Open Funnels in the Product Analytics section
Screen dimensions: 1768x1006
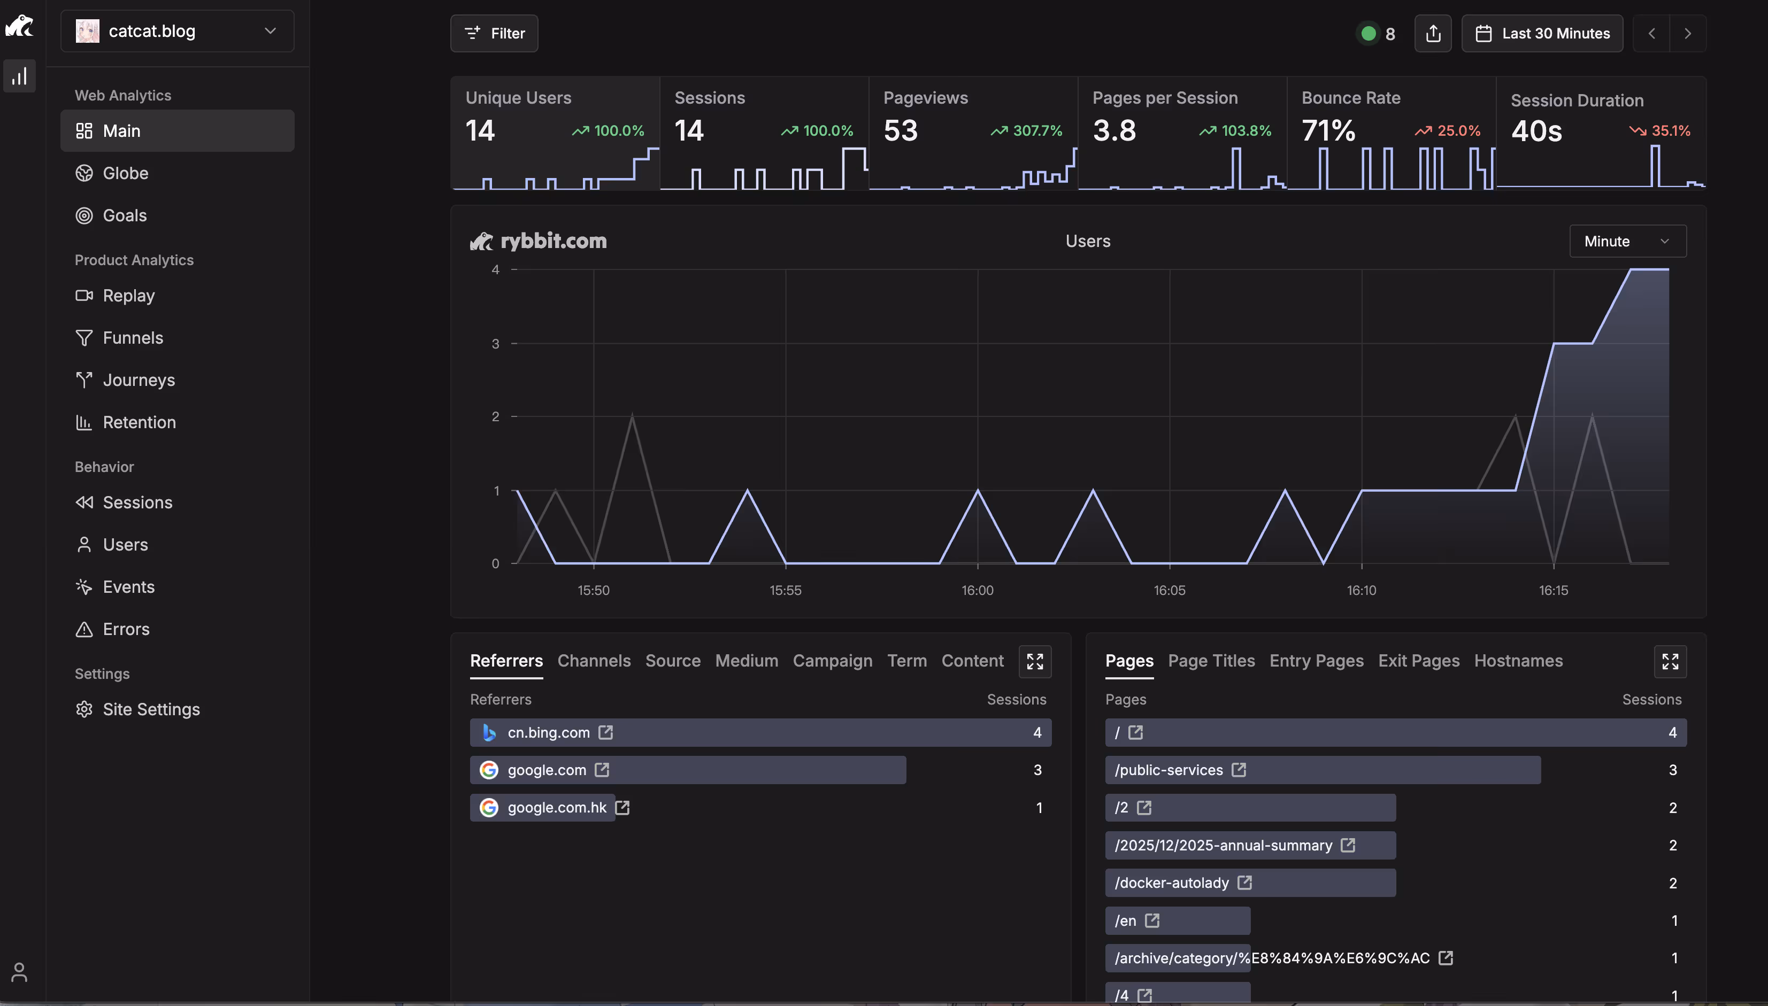(x=133, y=338)
